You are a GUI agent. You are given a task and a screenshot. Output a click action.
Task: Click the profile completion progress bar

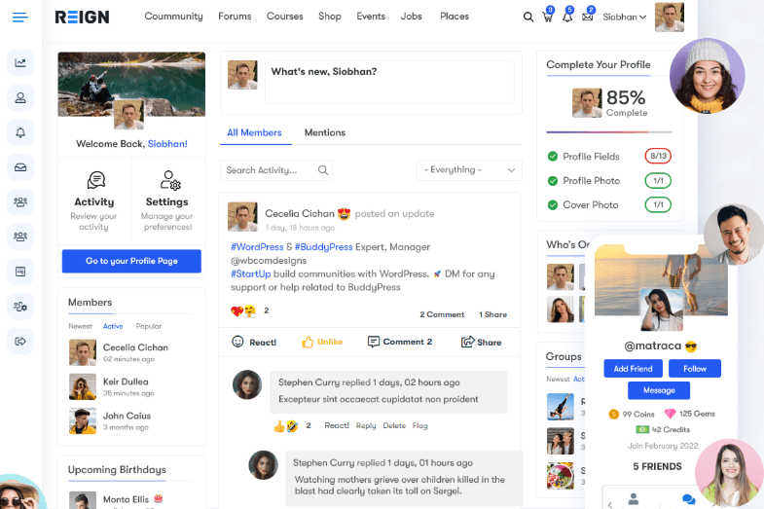coord(609,132)
